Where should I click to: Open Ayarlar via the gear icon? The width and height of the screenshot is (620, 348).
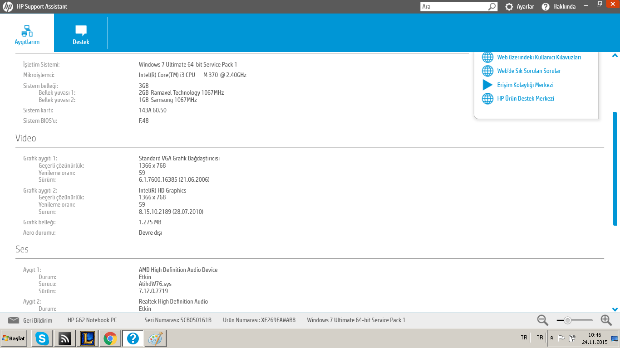coord(509,7)
